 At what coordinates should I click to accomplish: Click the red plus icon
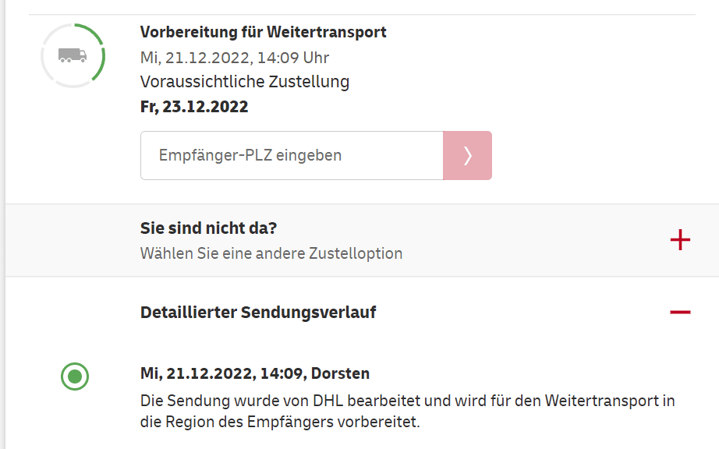(680, 240)
